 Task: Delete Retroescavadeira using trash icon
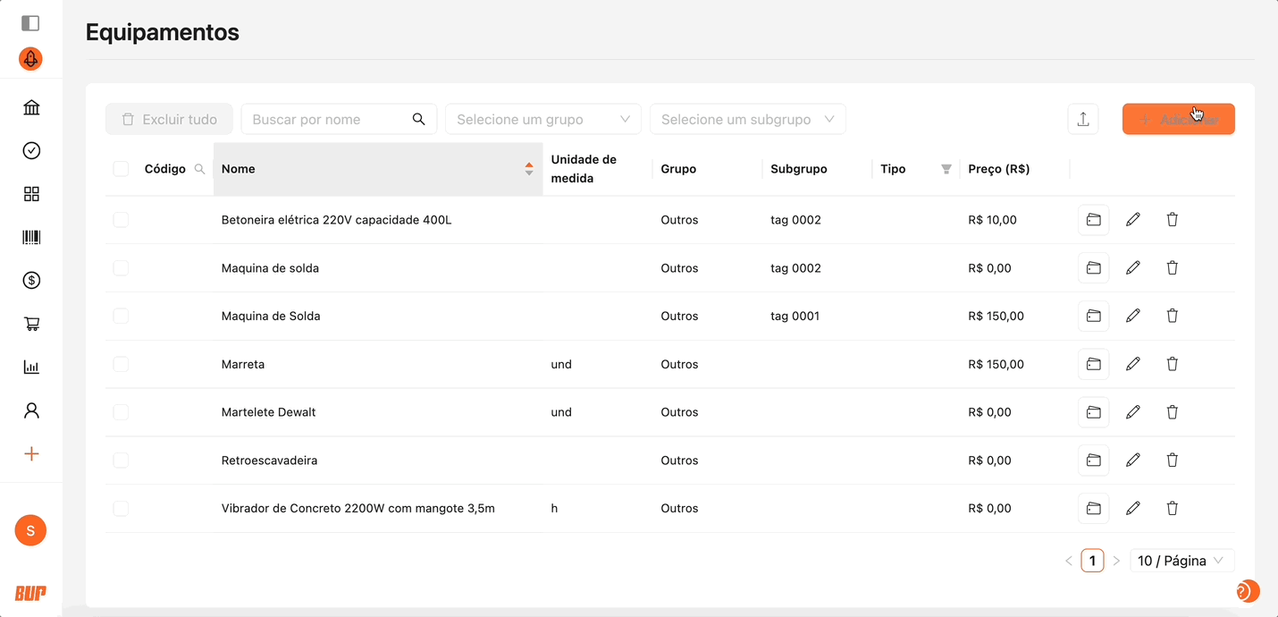point(1172,461)
